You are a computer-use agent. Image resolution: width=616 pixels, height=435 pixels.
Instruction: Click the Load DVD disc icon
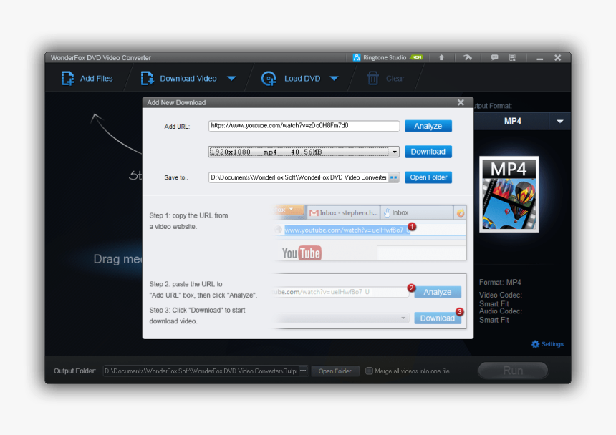click(269, 79)
